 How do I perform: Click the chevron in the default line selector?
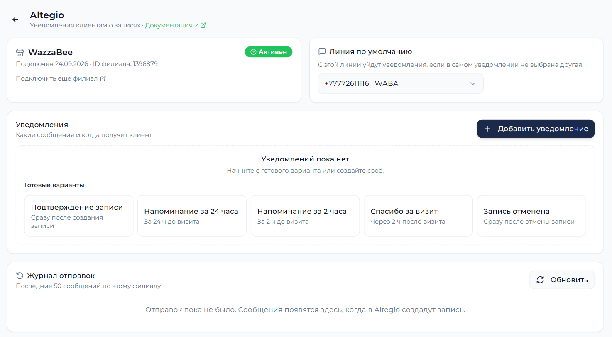(x=472, y=83)
